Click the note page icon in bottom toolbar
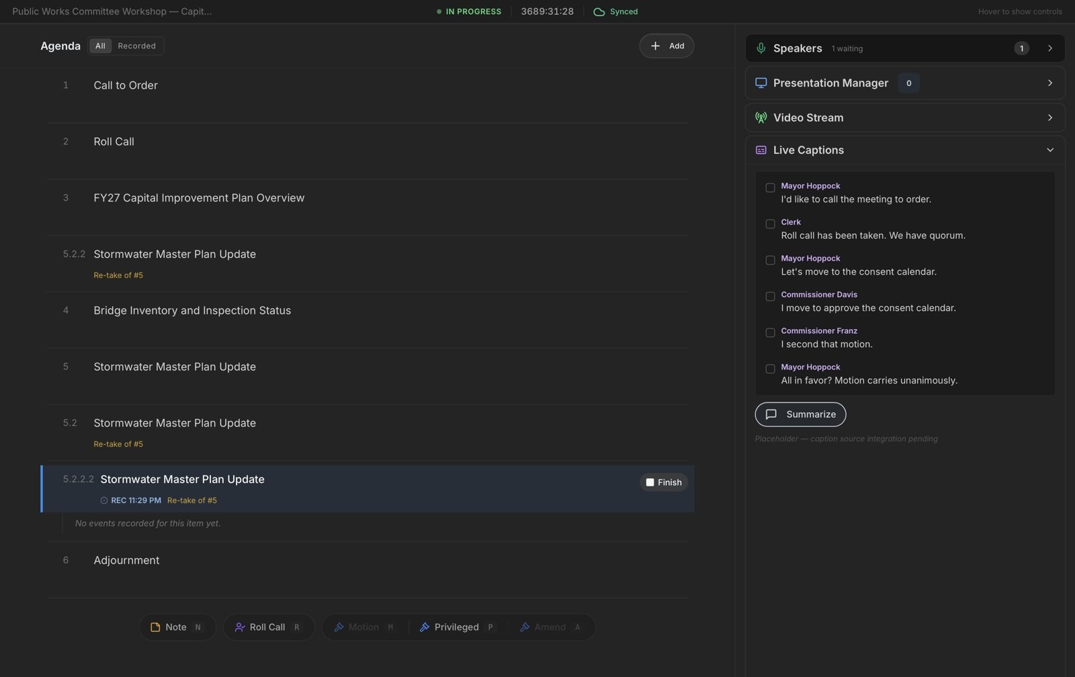This screenshot has width=1075, height=677. pos(155,627)
